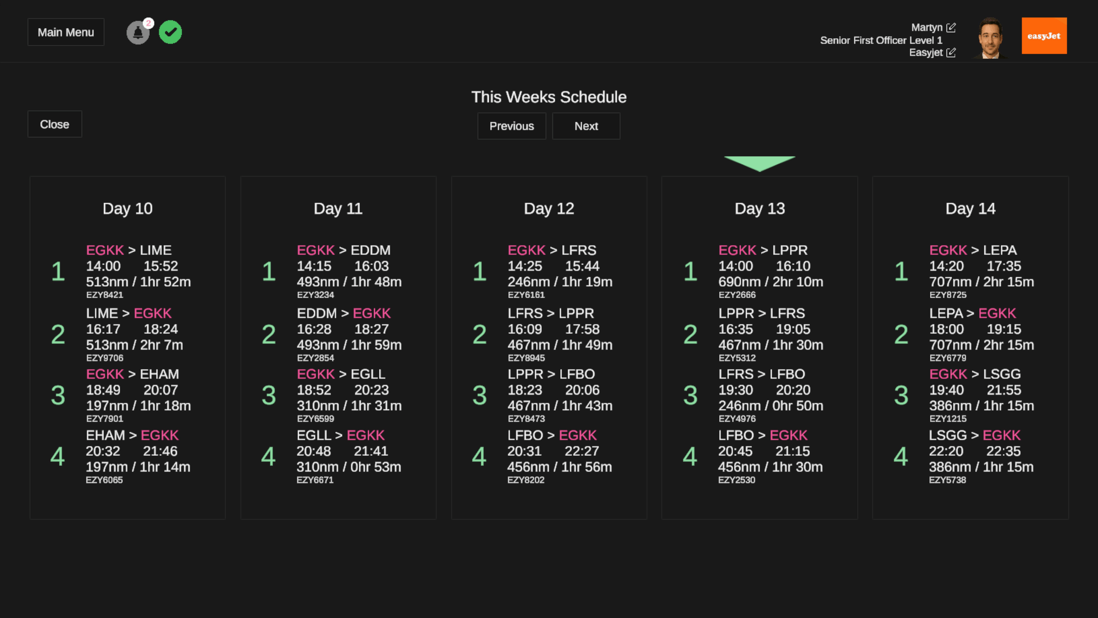Open the pilot profile photo
1098x618 pixels.
point(990,38)
